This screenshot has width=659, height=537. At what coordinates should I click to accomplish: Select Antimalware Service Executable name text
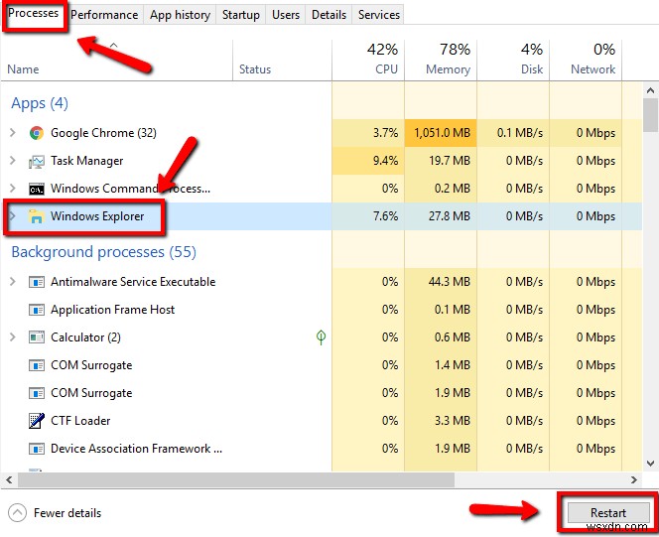point(133,282)
